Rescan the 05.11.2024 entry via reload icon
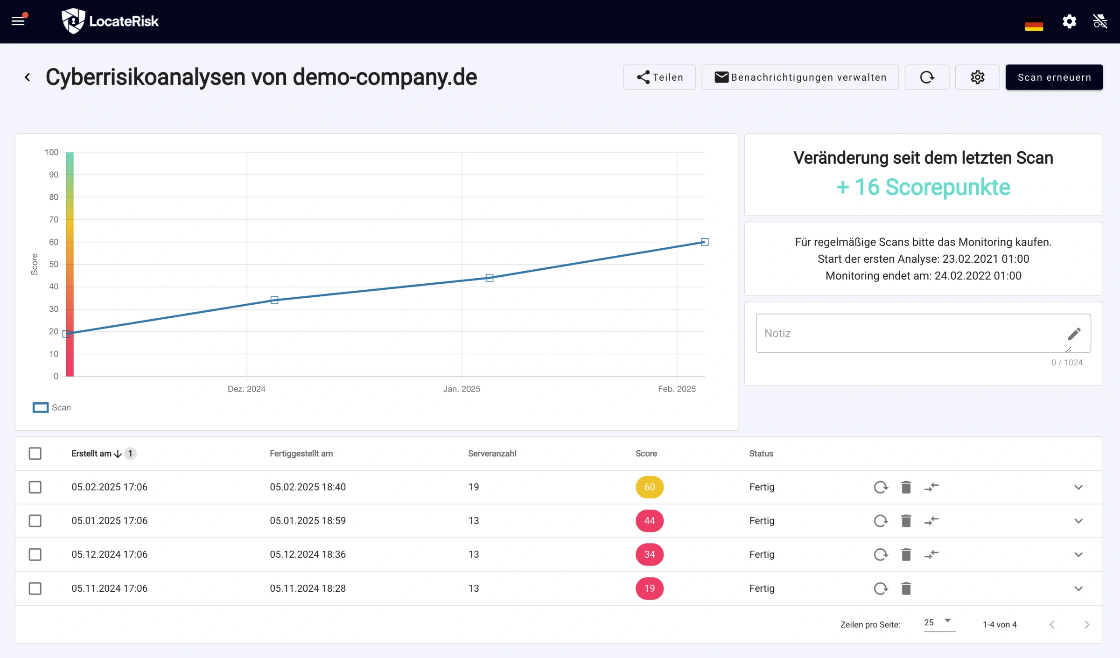1120x658 pixels. point(881,588)
